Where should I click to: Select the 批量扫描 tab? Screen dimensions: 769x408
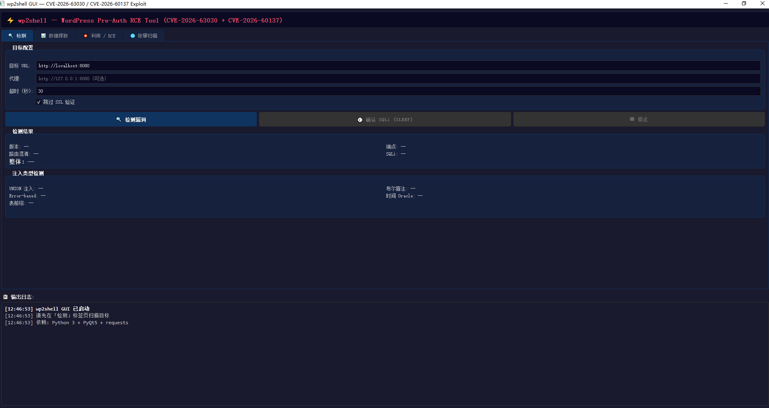coord(144,36)
